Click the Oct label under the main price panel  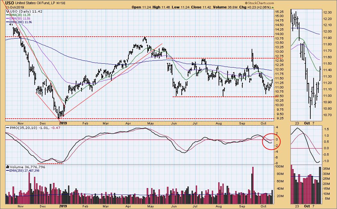click(x=263, y=123)
